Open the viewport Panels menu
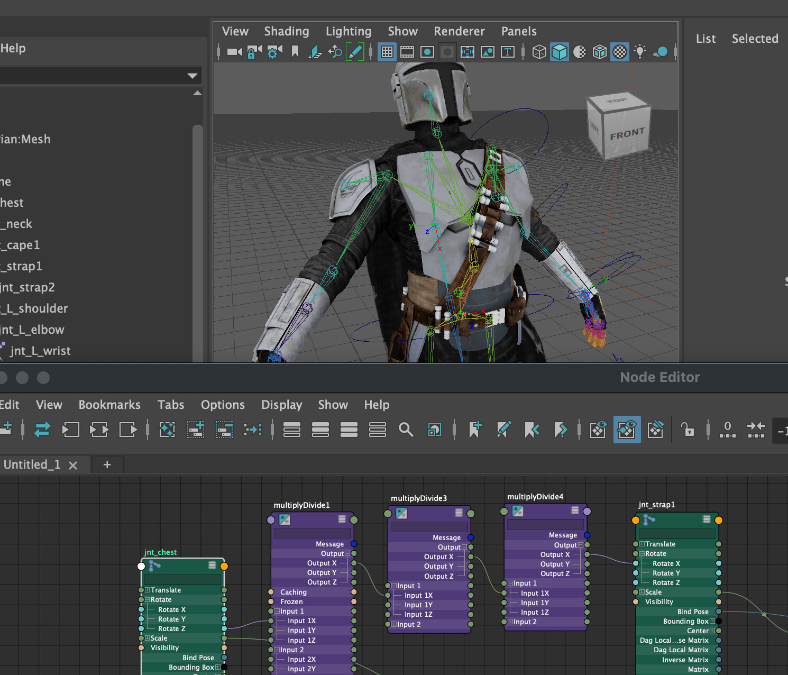788x675 pixels. tap(519, 31)
